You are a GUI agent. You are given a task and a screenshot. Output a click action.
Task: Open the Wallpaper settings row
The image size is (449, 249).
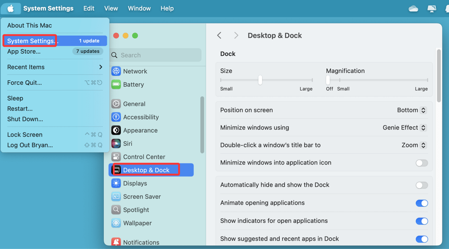(151, 223)
